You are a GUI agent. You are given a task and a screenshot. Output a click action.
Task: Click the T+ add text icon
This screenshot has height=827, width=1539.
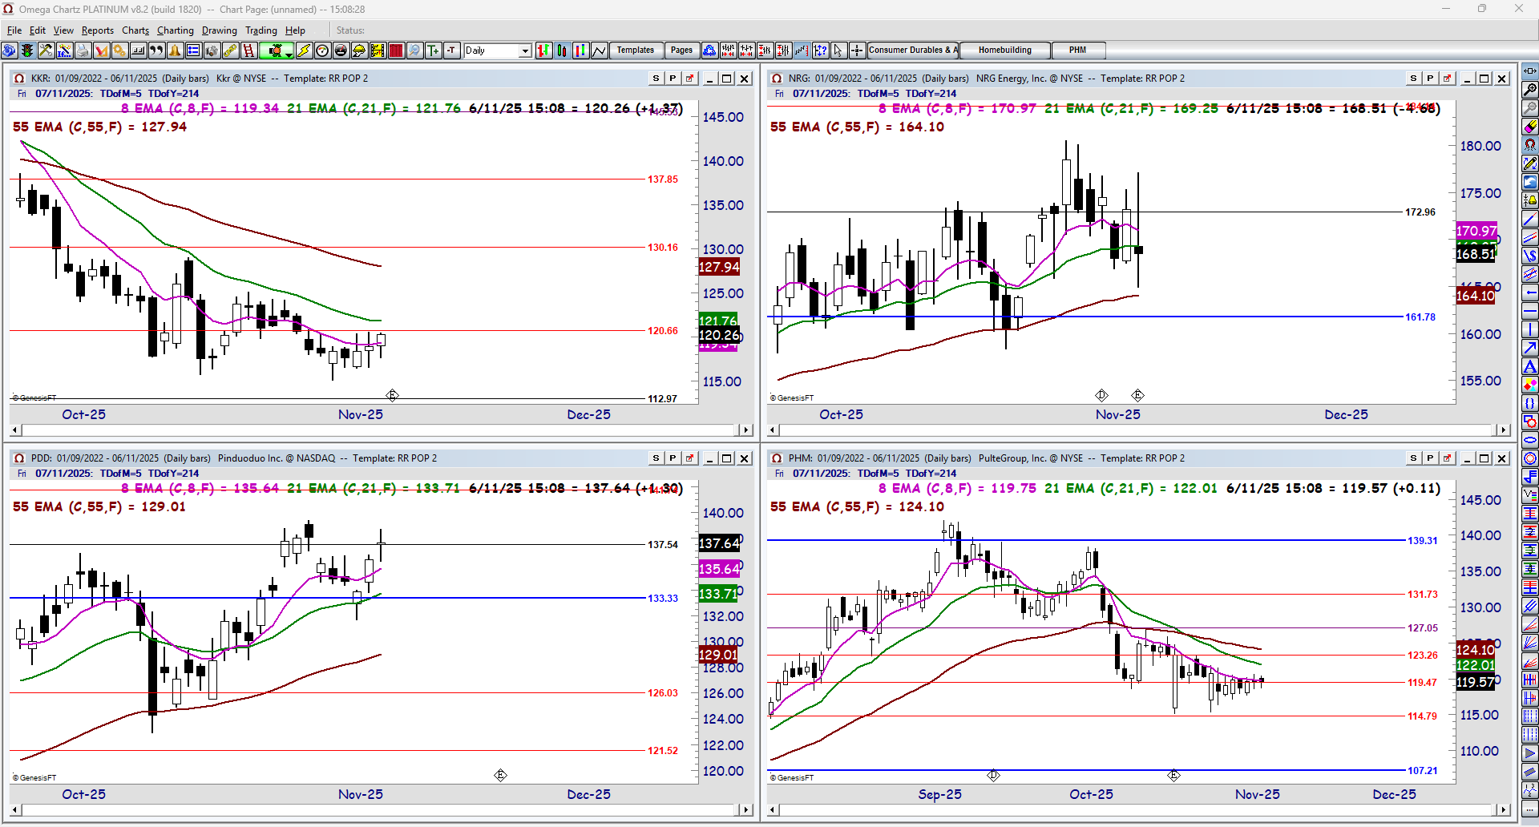(x=433, y=50)
